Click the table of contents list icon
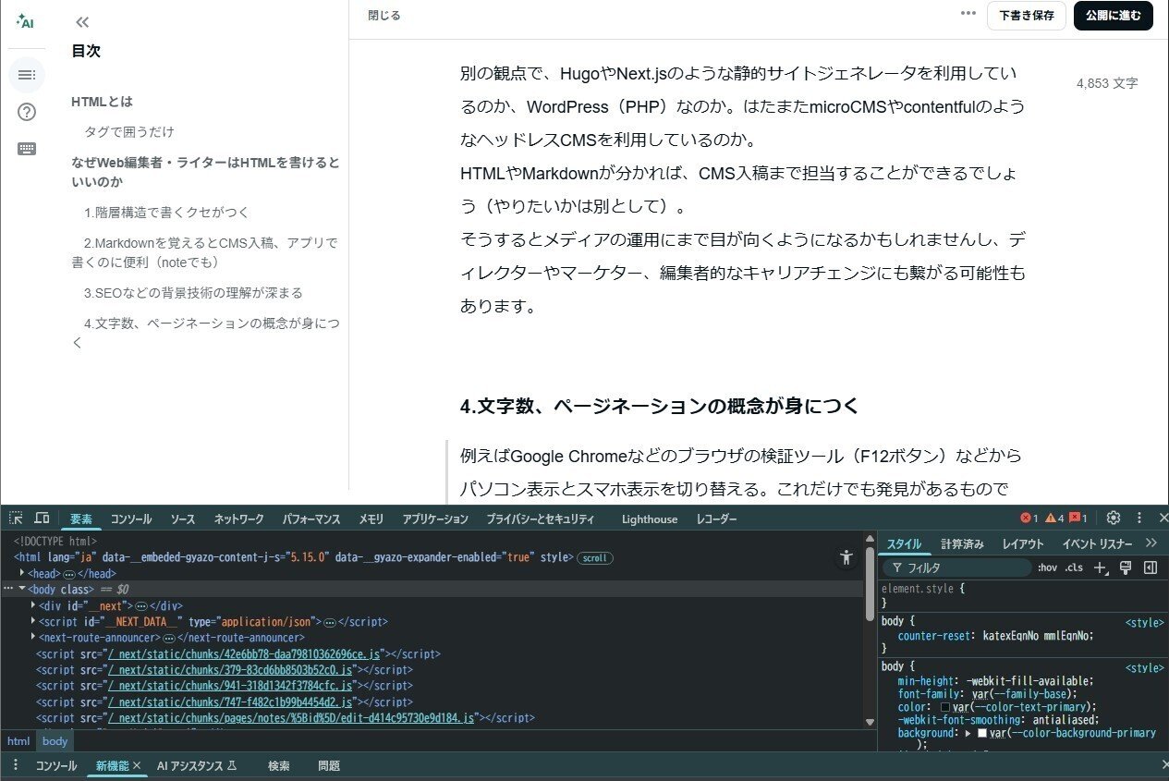Image resolution: width=1169 pixels, height=781 pixels. (27, 76)
